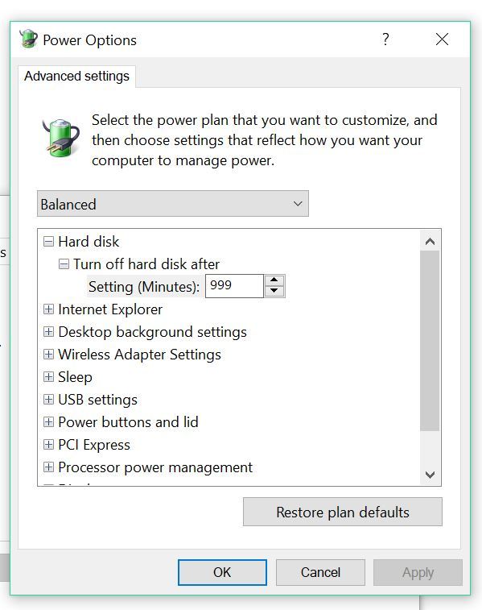Click the large green battery plug icon

[60, 138]
